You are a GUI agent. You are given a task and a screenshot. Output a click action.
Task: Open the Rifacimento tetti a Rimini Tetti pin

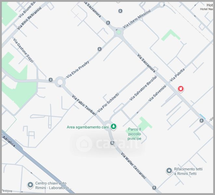point(169,171)
